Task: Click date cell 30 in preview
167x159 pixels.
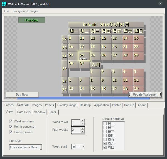Action: coord(73,64)
